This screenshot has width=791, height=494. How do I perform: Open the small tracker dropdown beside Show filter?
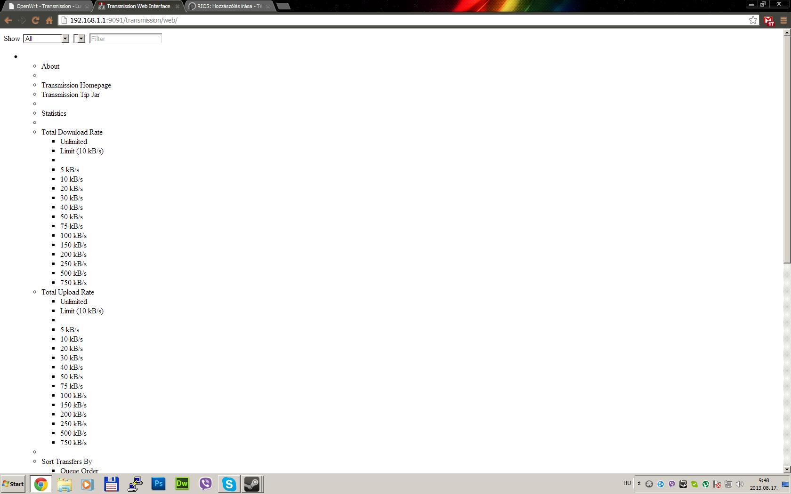79,39
